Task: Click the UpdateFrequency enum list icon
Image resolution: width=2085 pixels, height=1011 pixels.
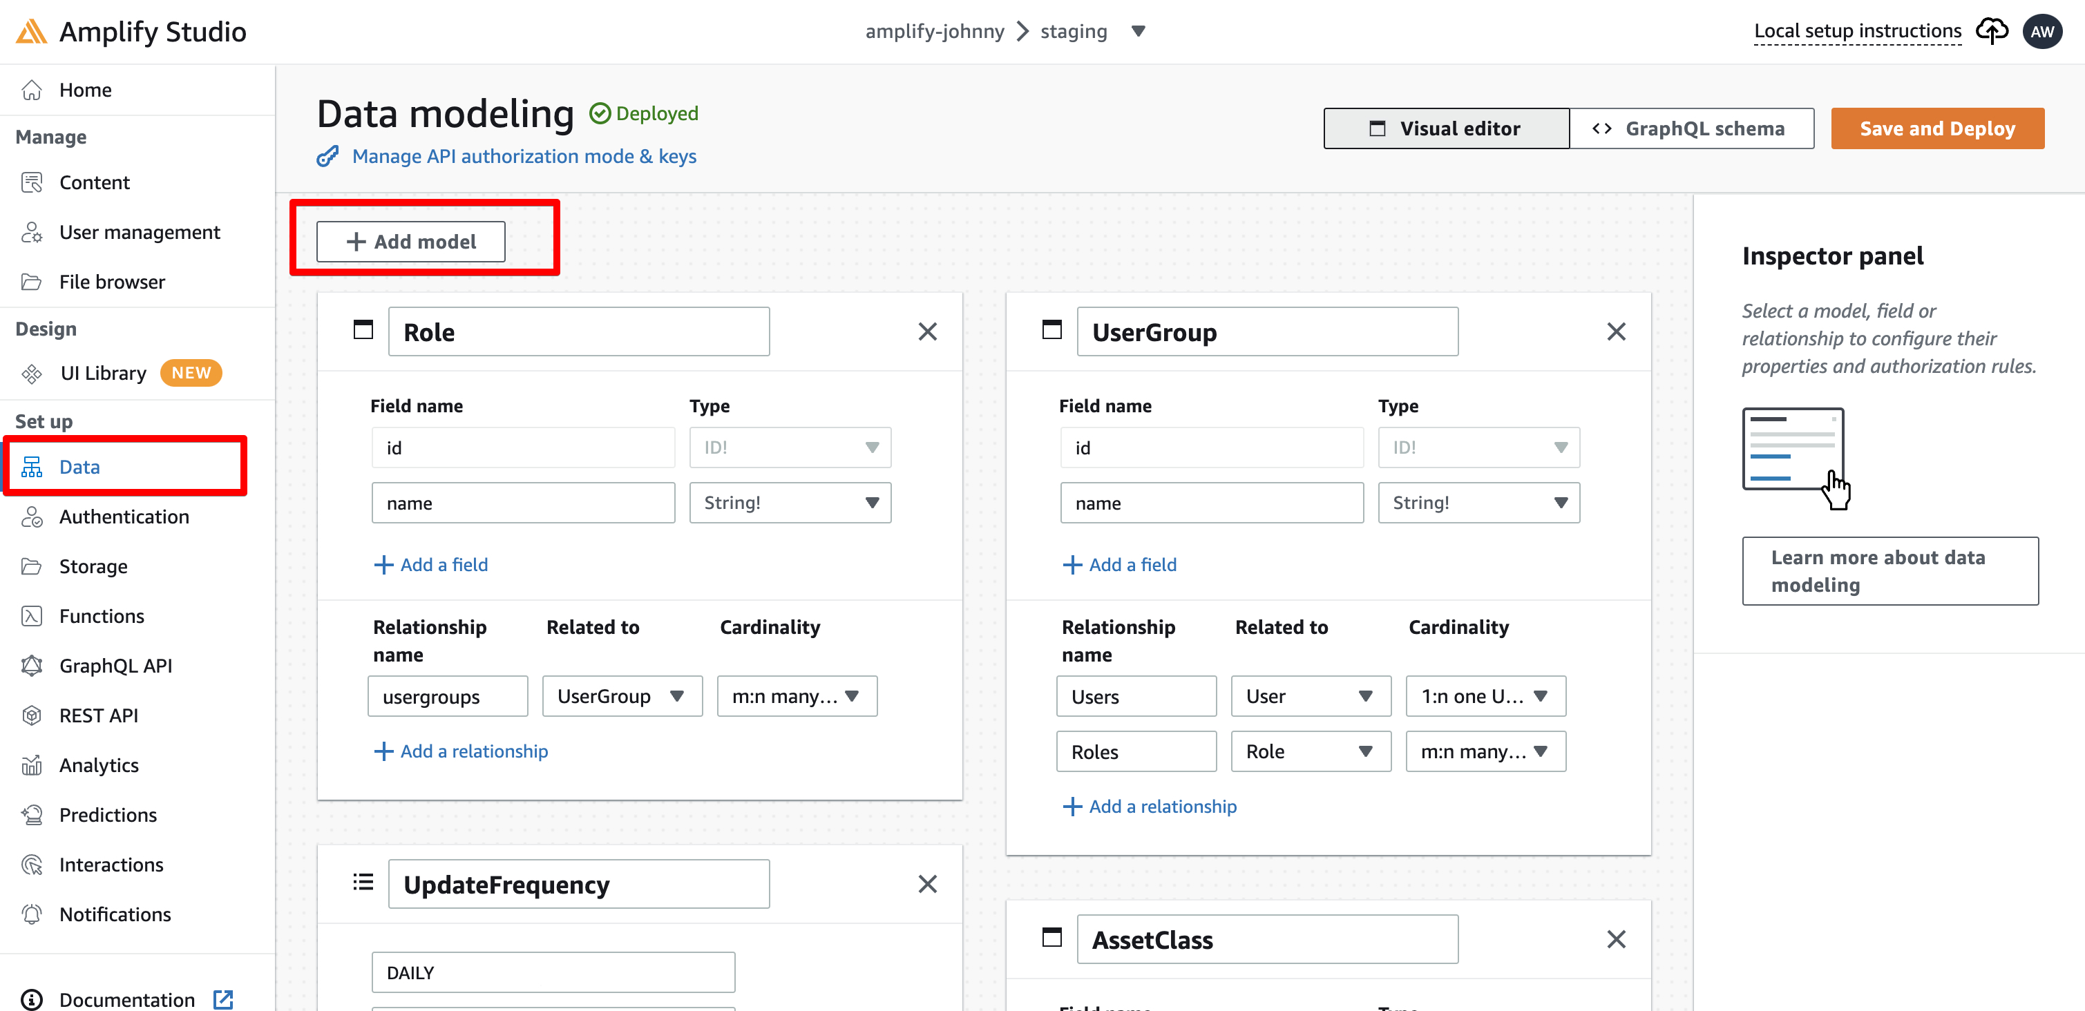Action: click(x=363, y=883)
